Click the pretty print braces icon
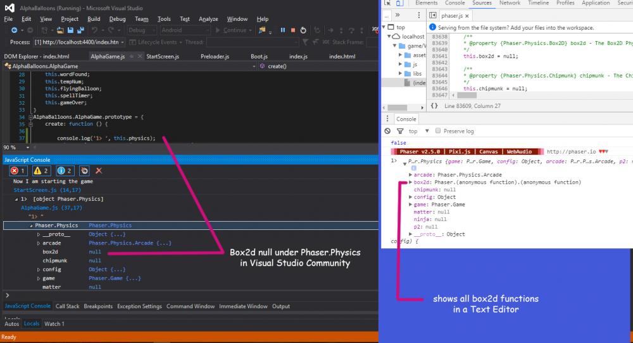 [x=434, y=106]
